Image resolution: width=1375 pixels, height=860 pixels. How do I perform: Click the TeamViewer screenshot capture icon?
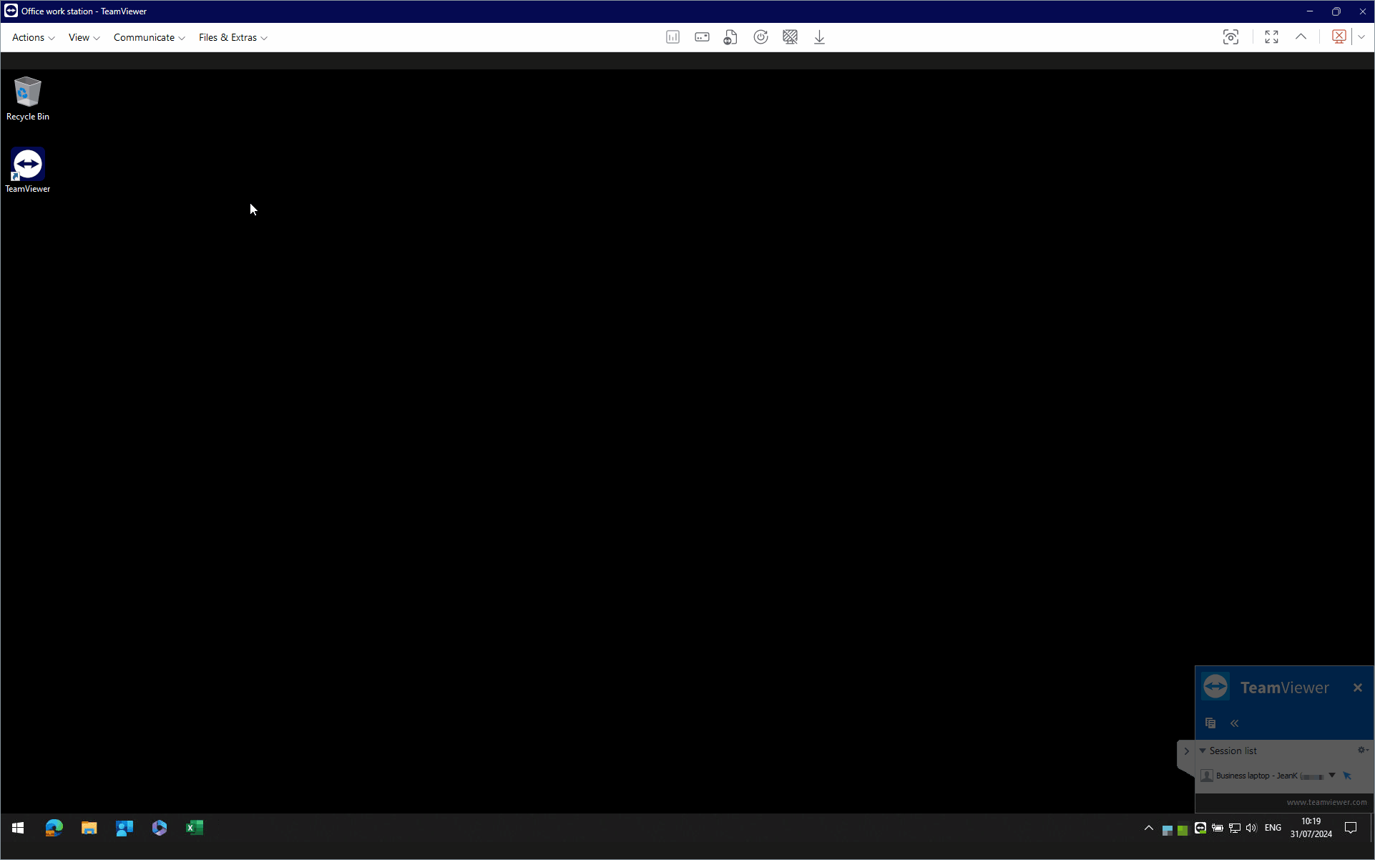(x=1231, y=36)
